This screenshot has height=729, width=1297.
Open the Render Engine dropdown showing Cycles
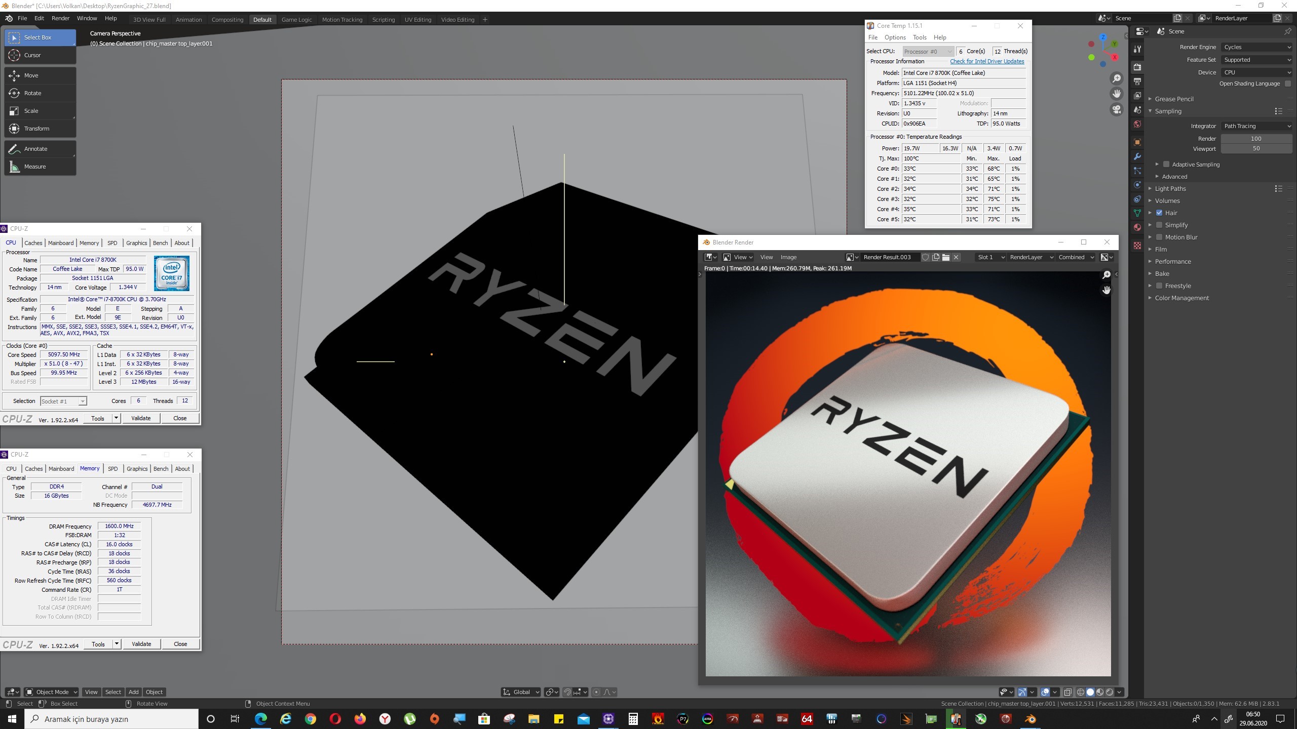pyautogui.click(x=1257, y=47)
